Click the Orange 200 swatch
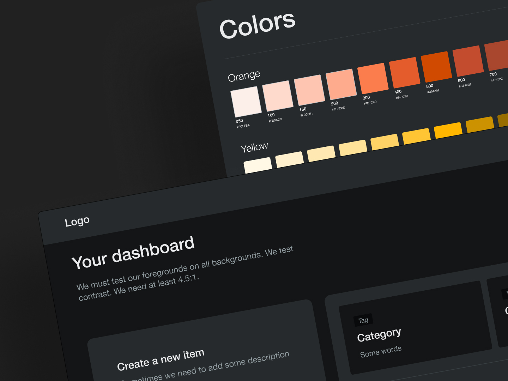The height and width of the screenshot is (381, 508). (341, 84)
